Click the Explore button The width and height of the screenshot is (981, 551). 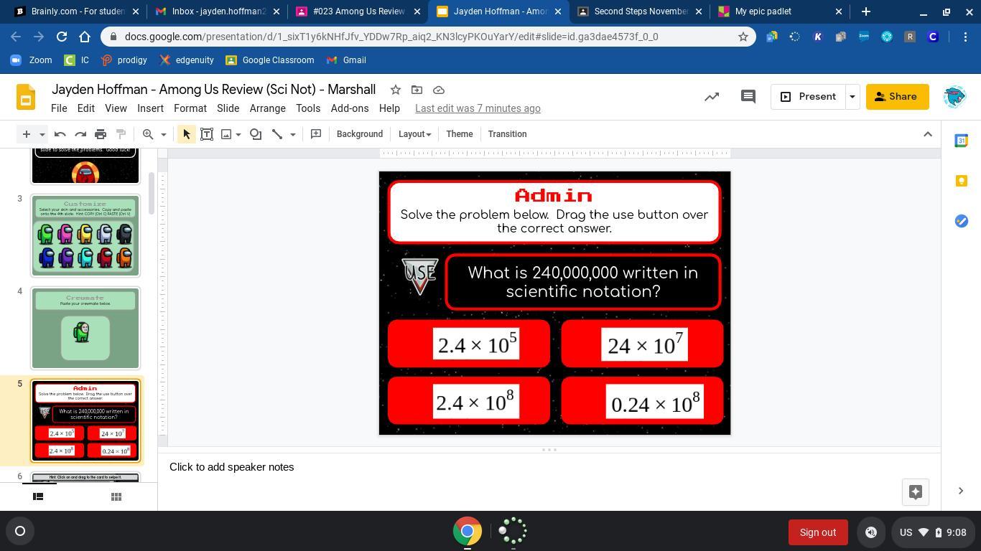click(x=915, y=491)
